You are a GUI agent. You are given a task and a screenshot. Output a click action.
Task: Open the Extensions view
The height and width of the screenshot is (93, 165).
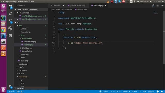[10, 36]
